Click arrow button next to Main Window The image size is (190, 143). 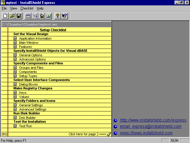[15, 42]
